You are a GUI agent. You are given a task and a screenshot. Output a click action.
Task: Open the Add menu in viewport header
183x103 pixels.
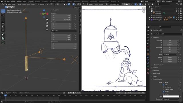(x=29, y=4)
